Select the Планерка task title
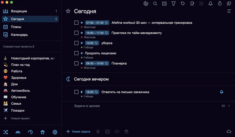 pyautogui.click(x=119, y=63)
